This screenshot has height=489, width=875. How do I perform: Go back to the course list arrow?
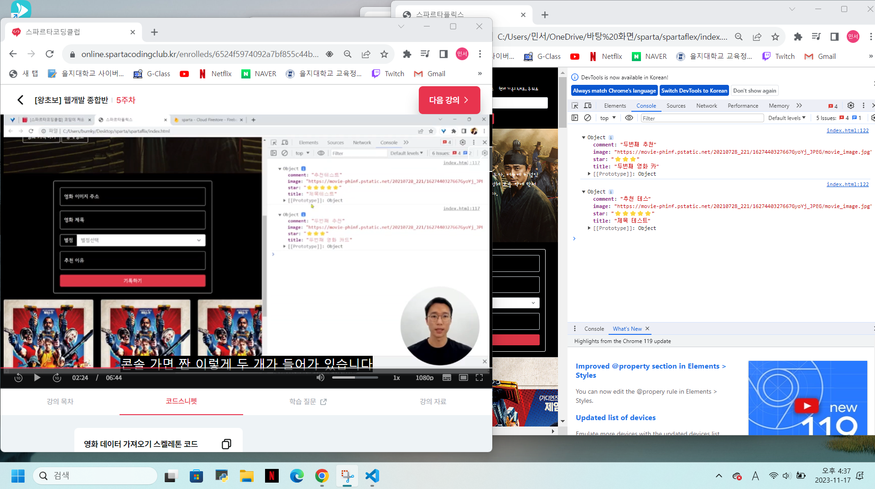click(x=20, y=100)
